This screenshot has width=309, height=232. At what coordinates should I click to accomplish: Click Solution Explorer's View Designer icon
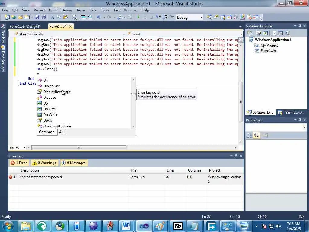[x=280, y=33]
